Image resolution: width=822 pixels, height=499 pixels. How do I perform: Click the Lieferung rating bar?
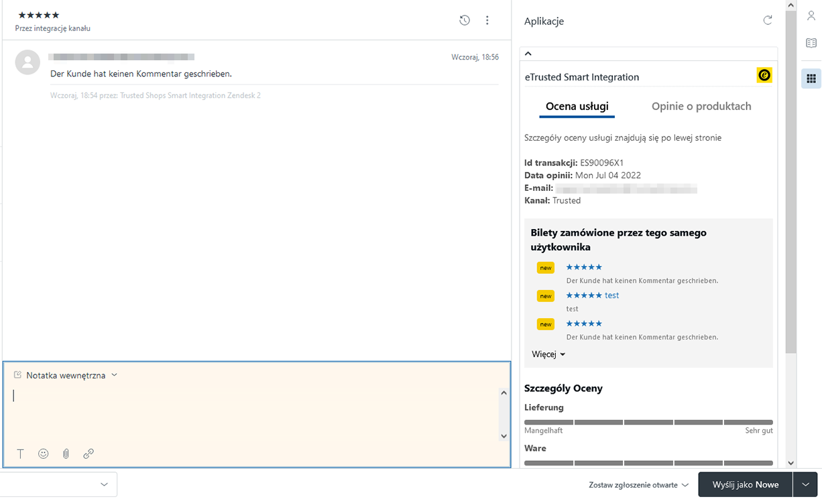(x=648, y=422)
